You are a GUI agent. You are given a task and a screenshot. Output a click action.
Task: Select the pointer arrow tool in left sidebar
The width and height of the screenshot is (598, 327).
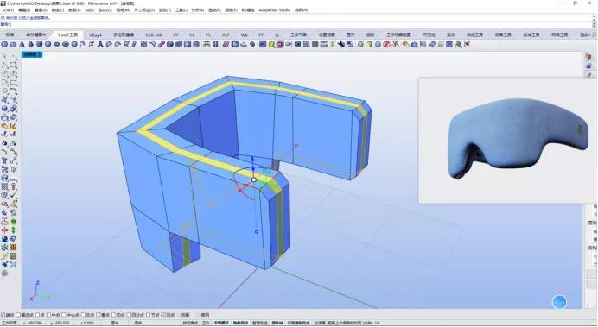[x=4, y=56]
